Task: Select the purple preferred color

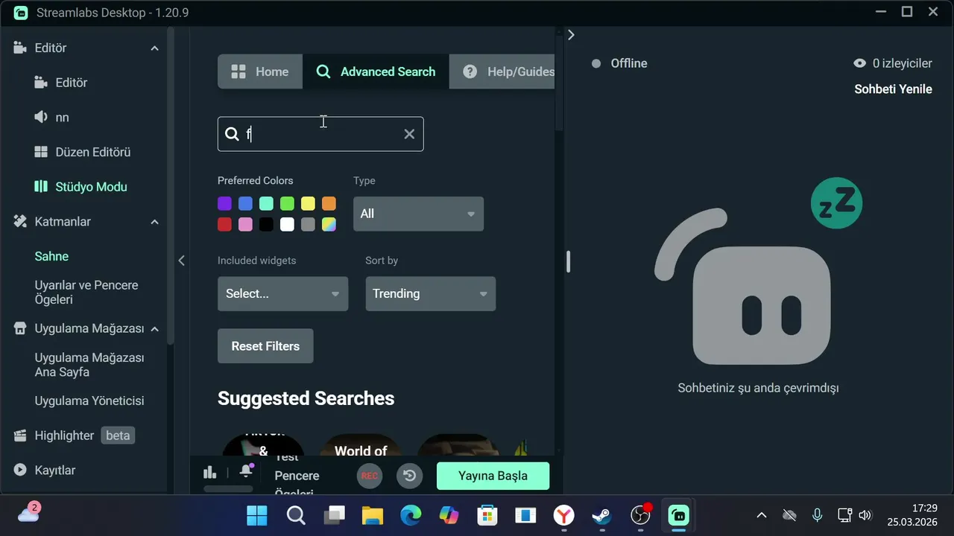Action: tap(224, 204)
